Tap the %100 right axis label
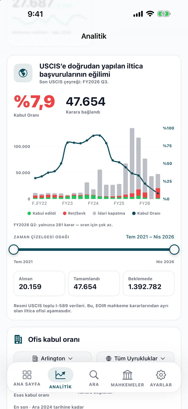Screen dimensions: 188x409 [x=169, y=128]
